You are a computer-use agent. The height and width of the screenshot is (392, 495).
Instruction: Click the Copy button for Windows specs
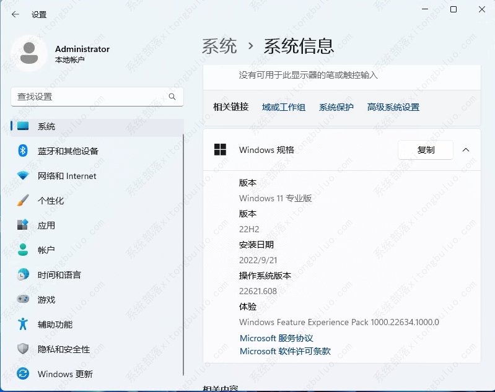(x=426, y=150)
